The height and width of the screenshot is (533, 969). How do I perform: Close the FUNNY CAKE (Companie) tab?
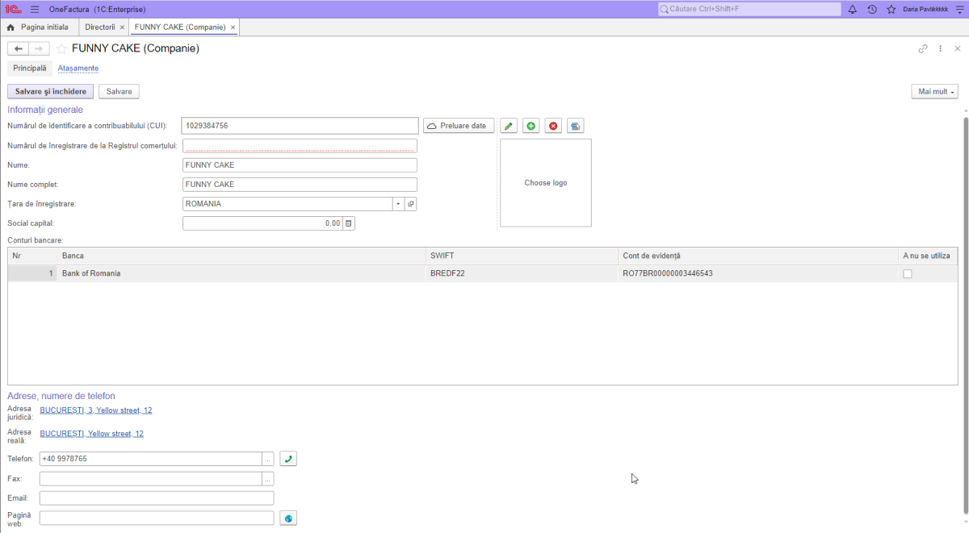[233, 27]
